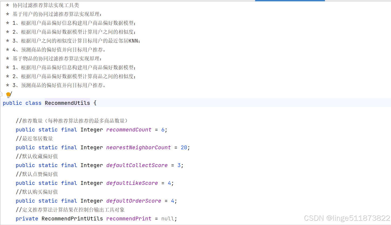The width and height of the screenshot is (391, 225).
Task: Click the comment about 推荐数量
Action: pyautogui.click(x=72, y=121)
